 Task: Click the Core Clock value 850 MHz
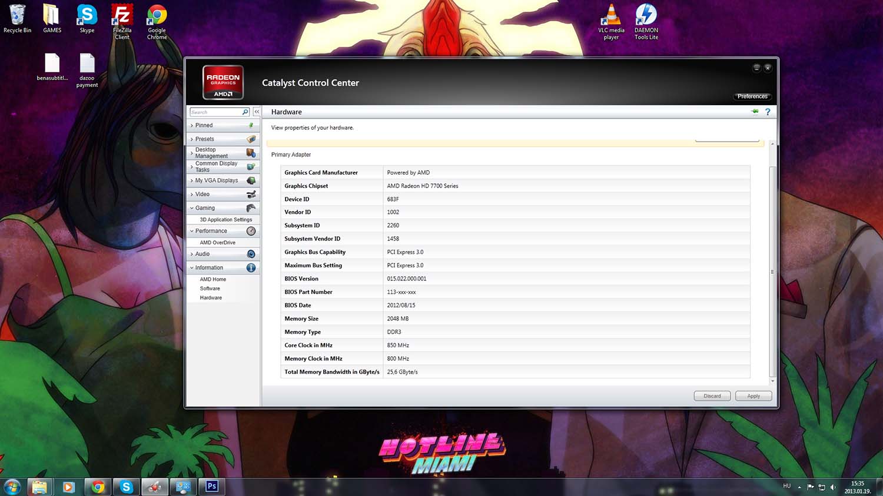[x=398, y=346]
